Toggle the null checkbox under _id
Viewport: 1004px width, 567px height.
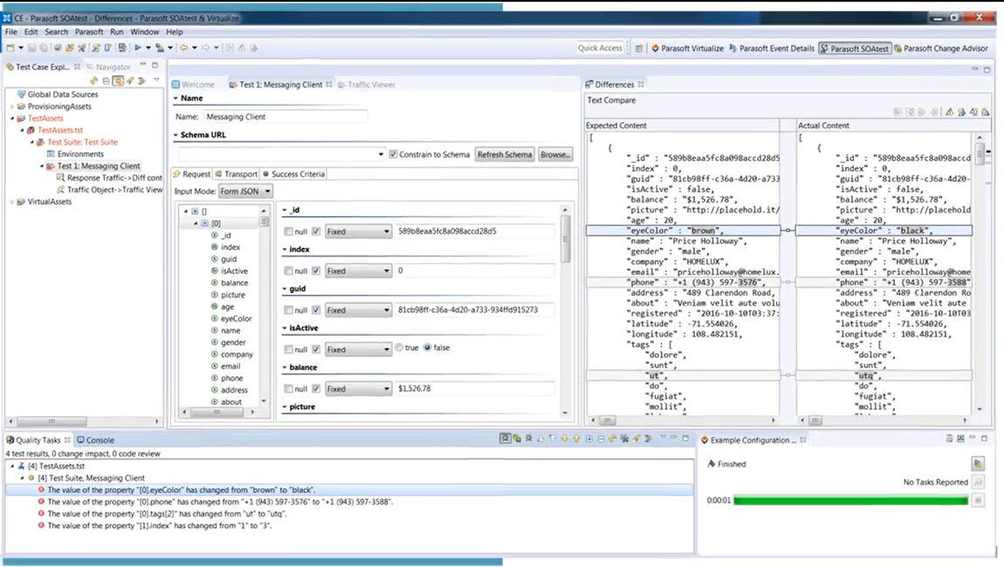coord(288,232)
